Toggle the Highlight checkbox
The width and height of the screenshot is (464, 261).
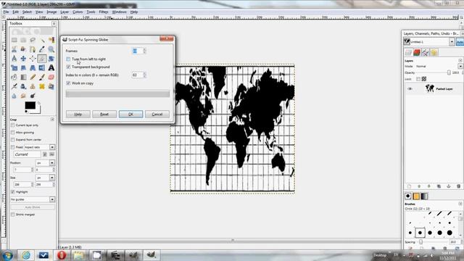[x=13, y=192]
